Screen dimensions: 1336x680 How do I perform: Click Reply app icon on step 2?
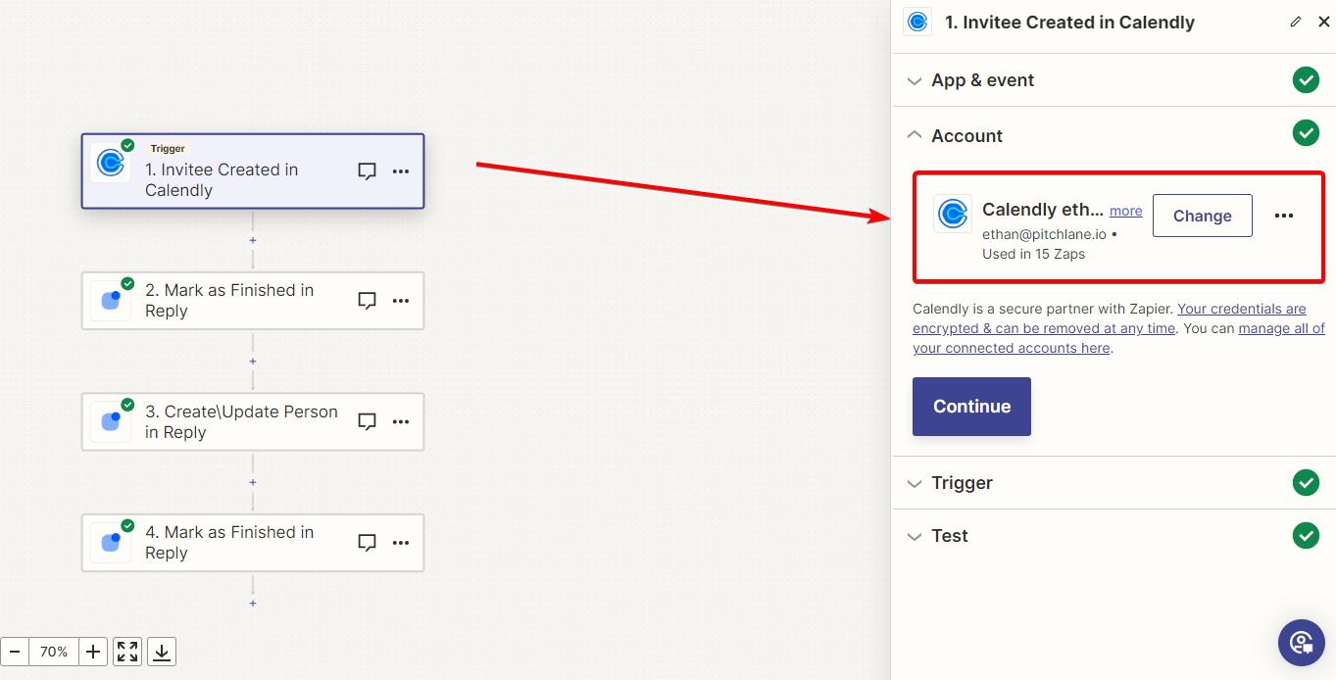coord(111,301)
